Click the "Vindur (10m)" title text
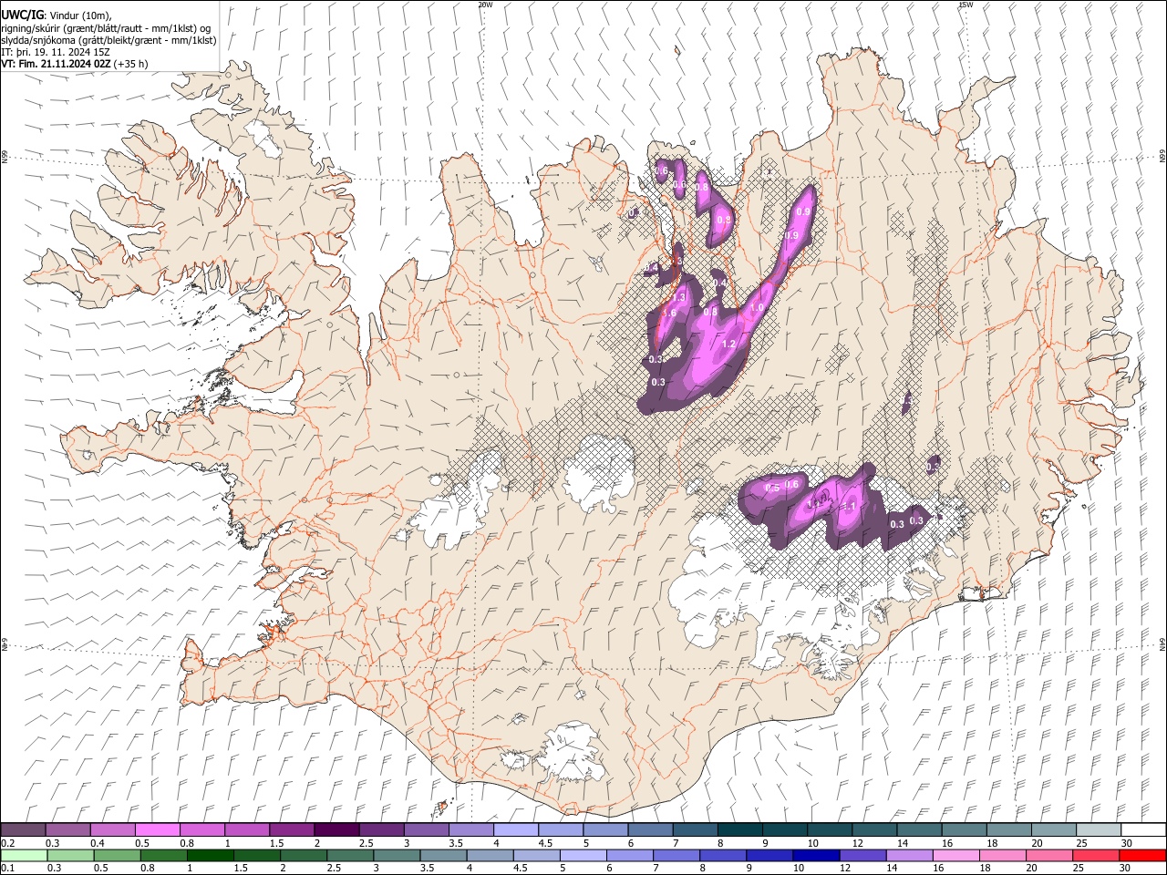Screen dimensions: 1167x875 point(79,15)
